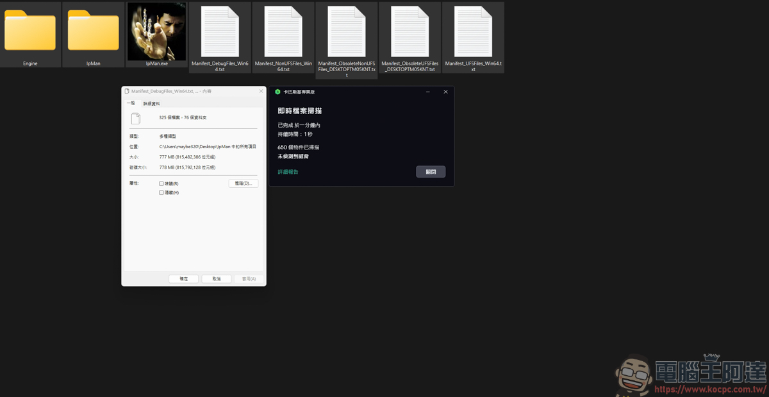Click the Kaspersky logo icon in title bar
Screen dimensions: 769x397
pos(277,92)
